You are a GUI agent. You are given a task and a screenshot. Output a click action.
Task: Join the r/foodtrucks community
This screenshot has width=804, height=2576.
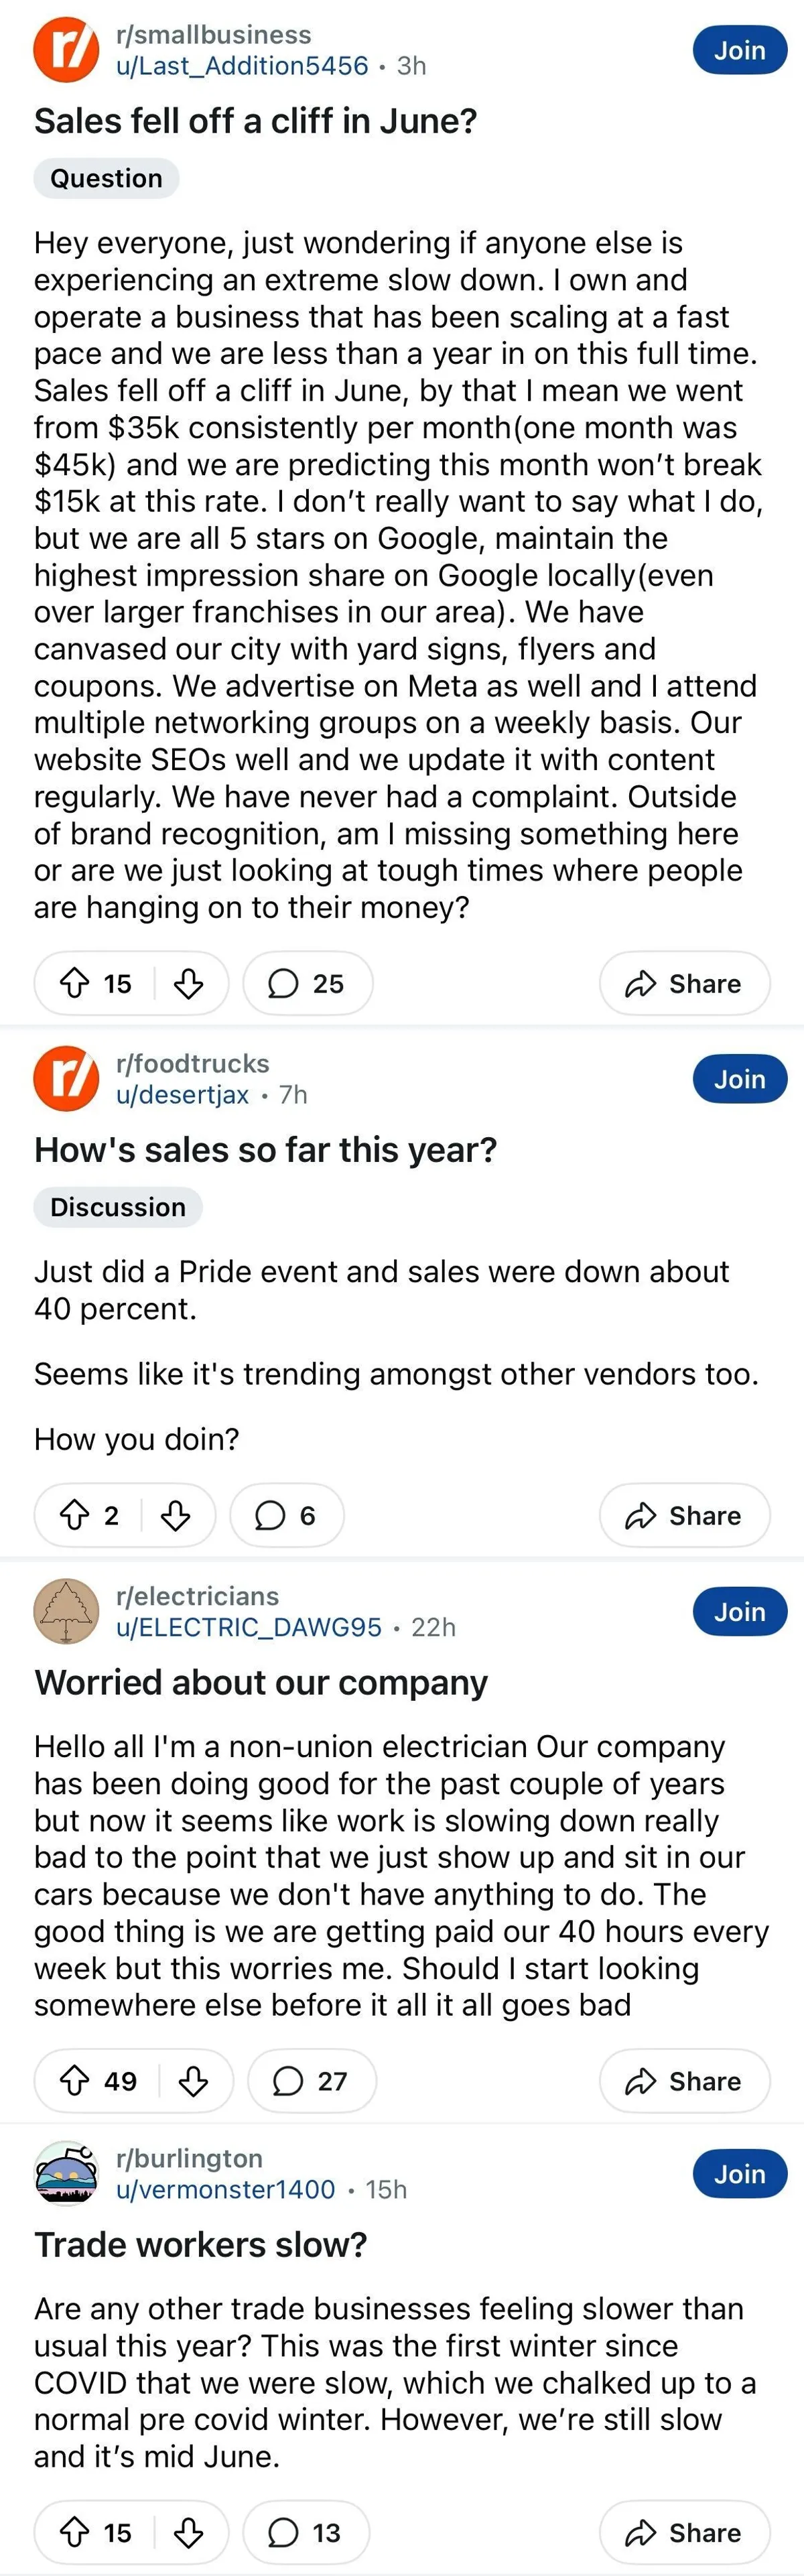(x=739, y=1079)
